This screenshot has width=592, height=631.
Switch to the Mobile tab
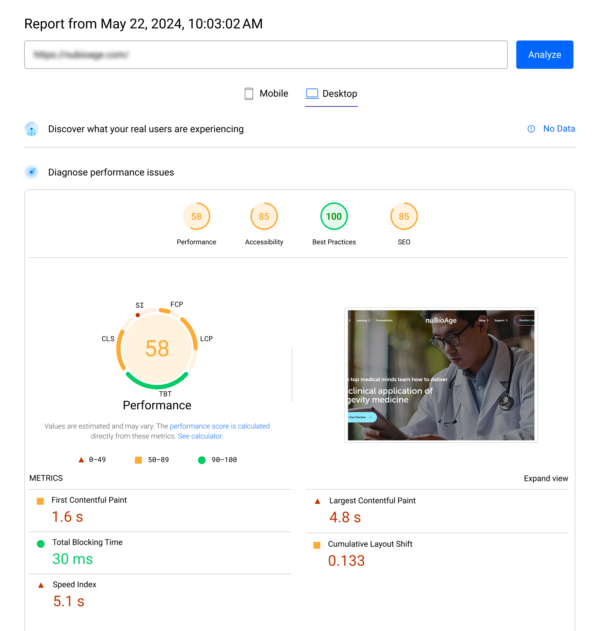[x=266, y=94]
